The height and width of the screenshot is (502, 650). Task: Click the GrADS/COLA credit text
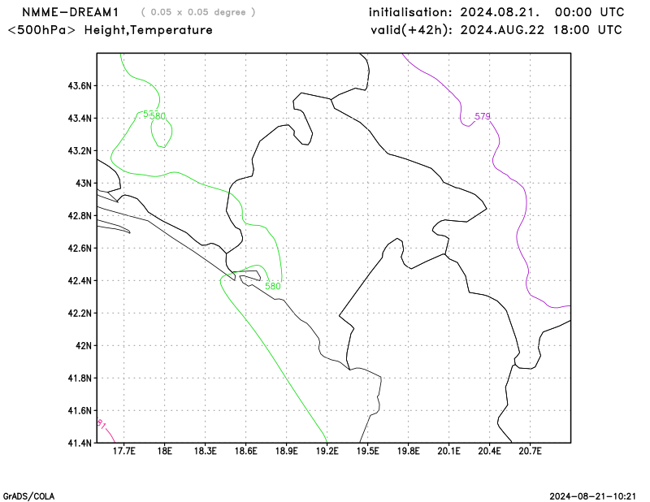tap(28, 496)
